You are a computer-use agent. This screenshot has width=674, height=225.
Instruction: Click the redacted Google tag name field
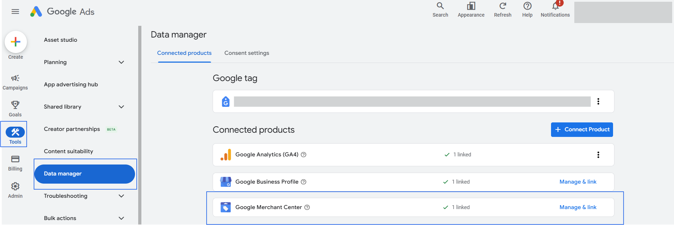pos(412,102)
